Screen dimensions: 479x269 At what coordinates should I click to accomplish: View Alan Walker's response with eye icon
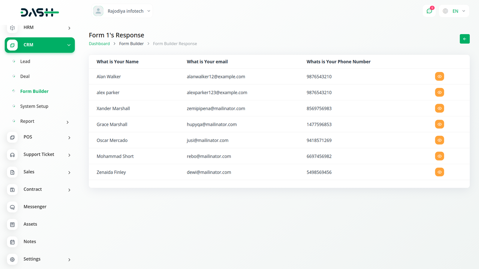(x=439, y=77)
